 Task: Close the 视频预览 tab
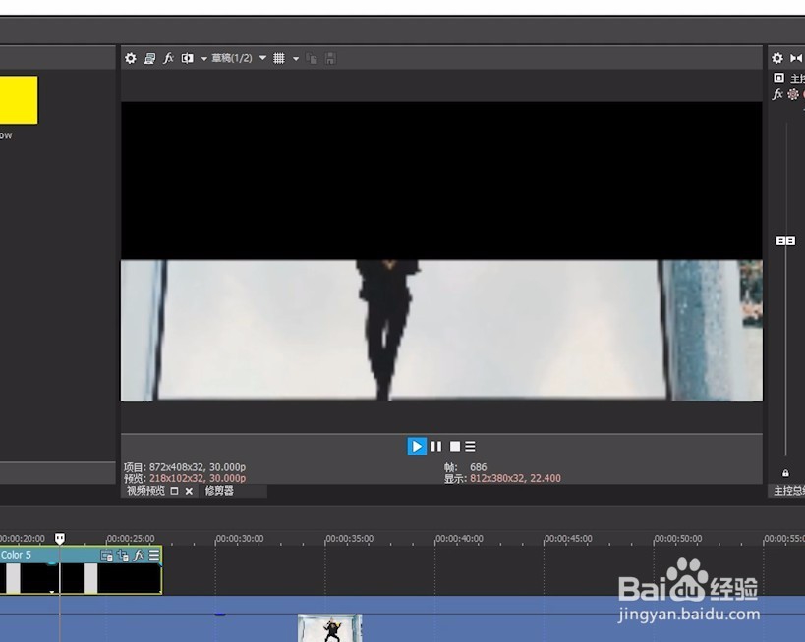(189, 491)
